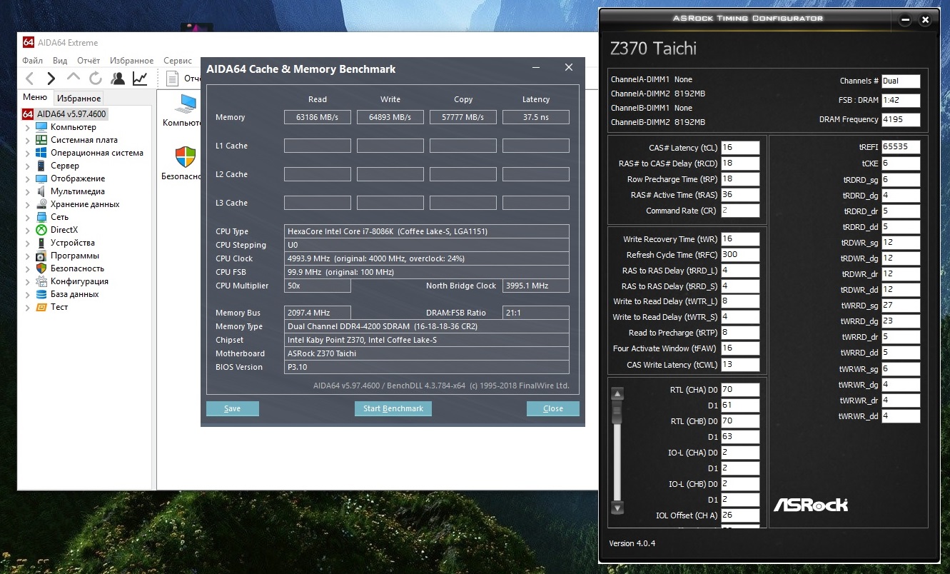Click the AIDA64 v5.97.4600 root node icon

[28, 114]
